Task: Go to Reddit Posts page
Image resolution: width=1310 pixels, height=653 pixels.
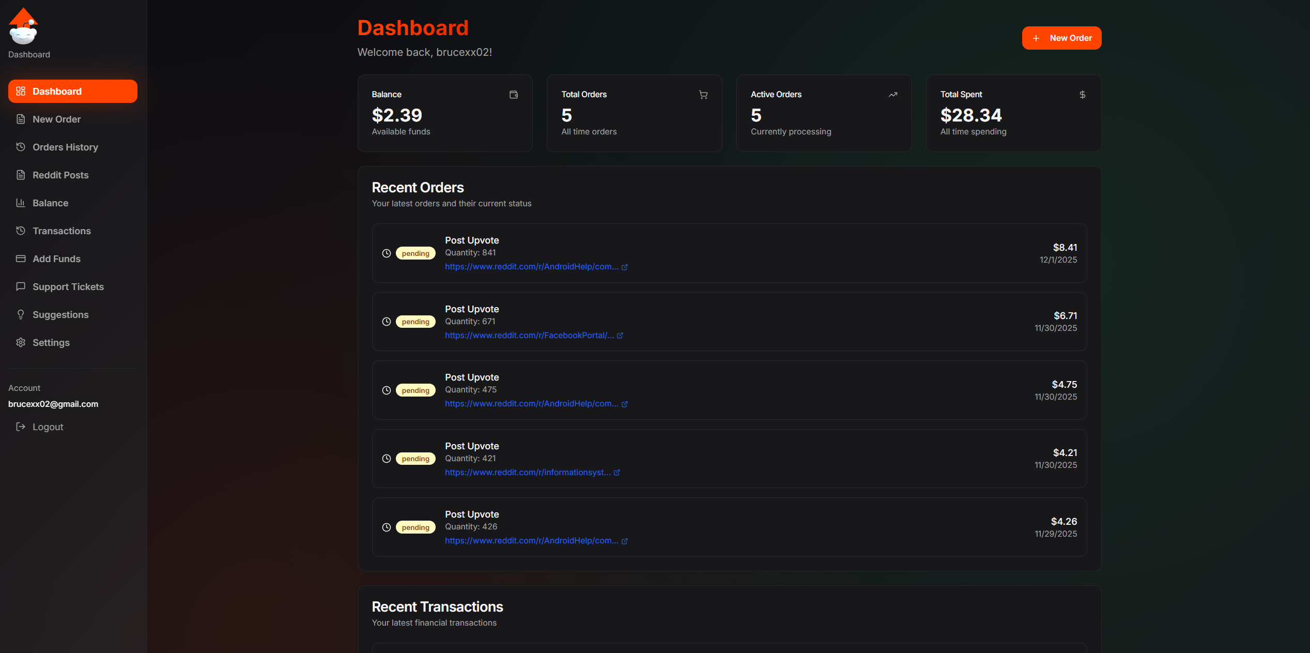Action: [x=60, y=175]
